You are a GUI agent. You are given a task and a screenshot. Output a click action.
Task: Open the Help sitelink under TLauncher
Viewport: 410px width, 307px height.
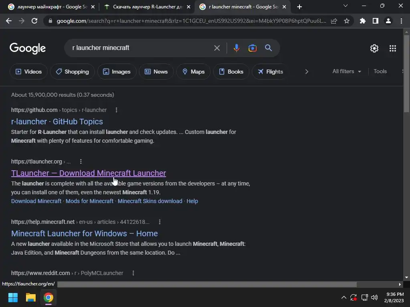(x=192, y=201)
